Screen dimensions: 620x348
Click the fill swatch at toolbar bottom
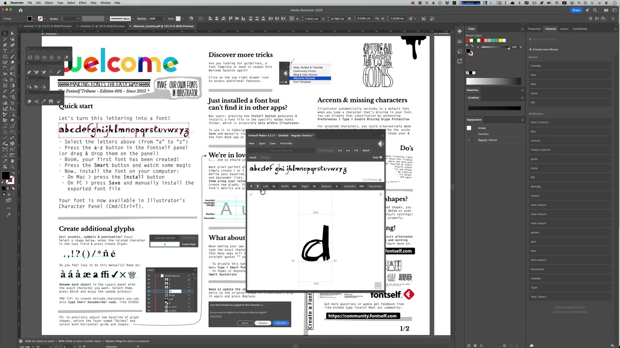(x=5, y=176)
